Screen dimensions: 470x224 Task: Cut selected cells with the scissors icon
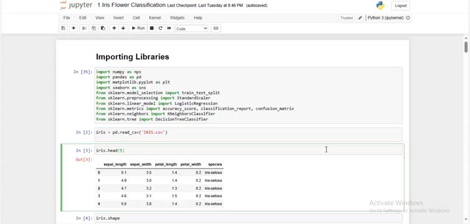click(x=84, y=29)
